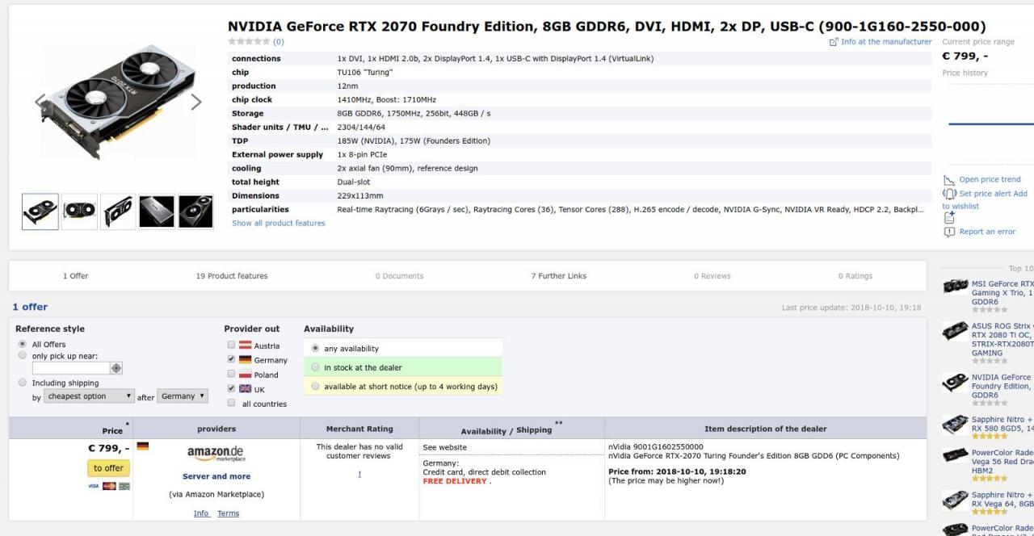1034x536 pixels.
Task: Click the Set price alert bell icon
Action: [x=949, y=194]
